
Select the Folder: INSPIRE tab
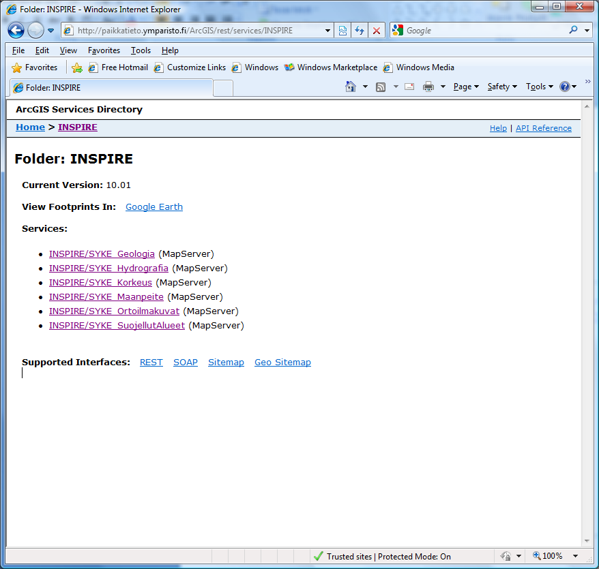pos(111,88)
